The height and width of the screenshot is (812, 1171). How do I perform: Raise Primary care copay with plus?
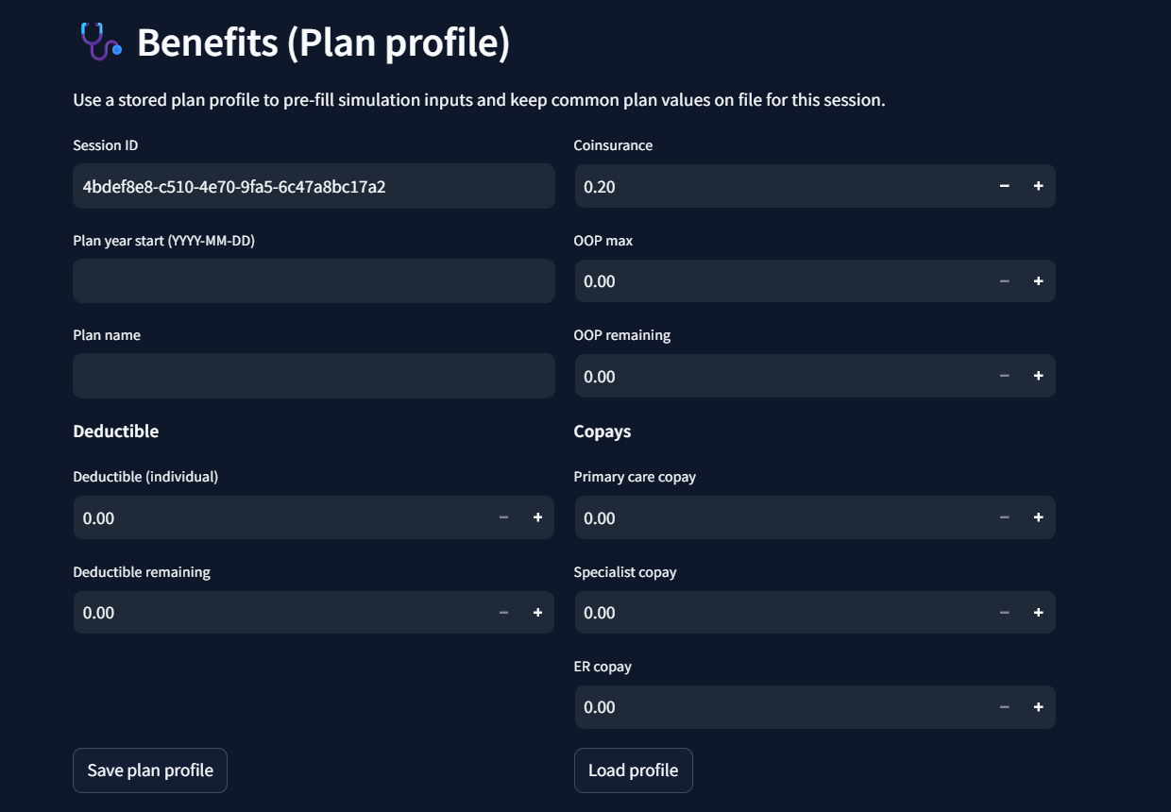point(1038,517)
